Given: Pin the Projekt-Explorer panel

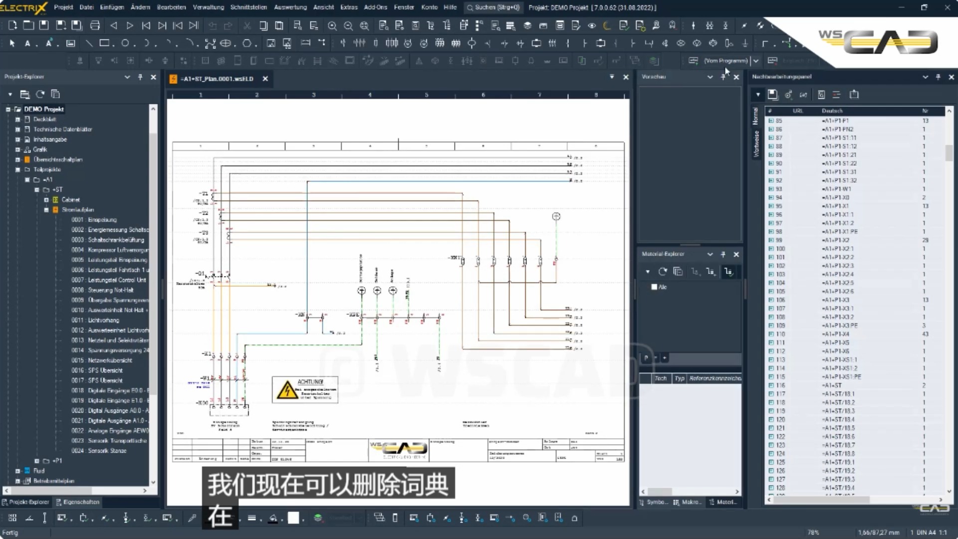Looking at the screenshot, I should 140,77.
